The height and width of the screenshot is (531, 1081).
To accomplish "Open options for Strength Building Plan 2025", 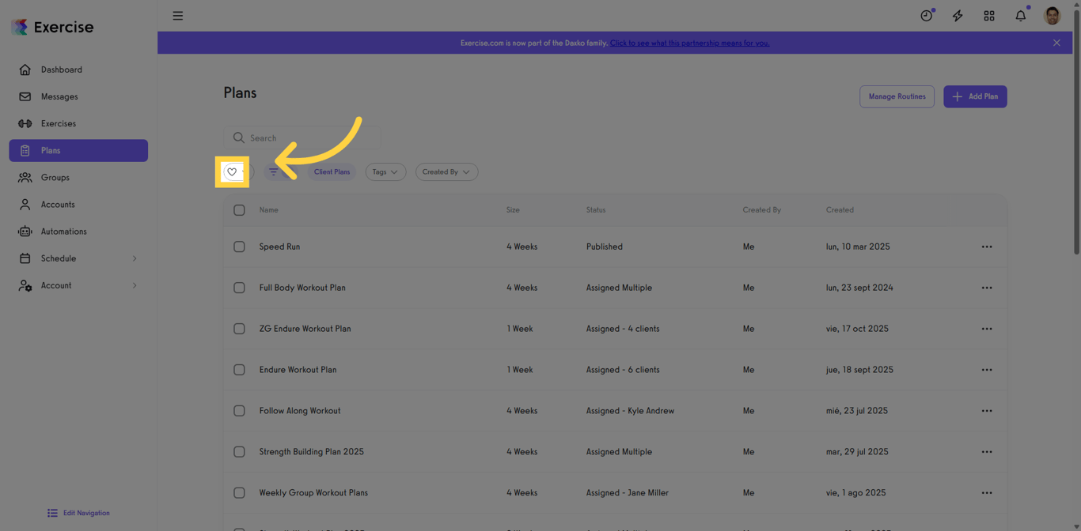I will (x=987, y=452).
